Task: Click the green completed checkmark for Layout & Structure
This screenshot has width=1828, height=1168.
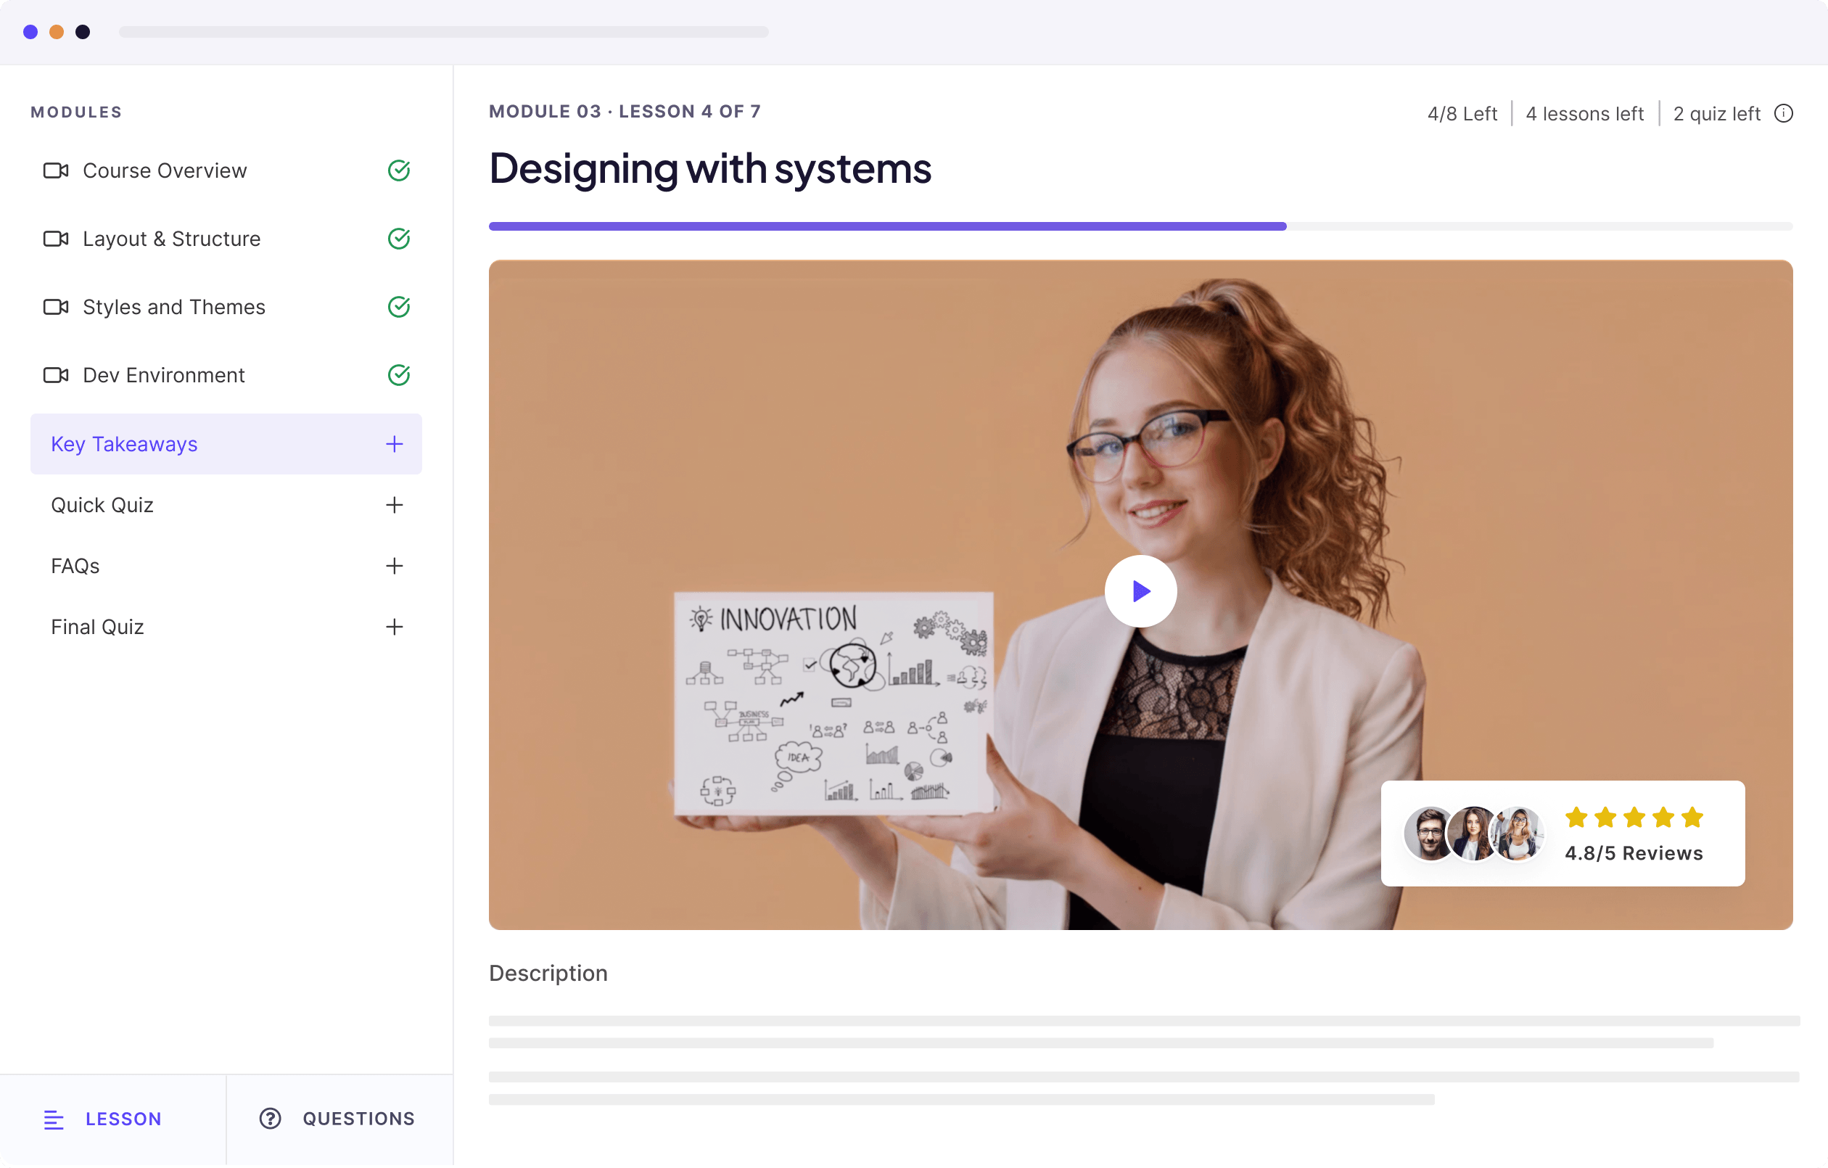Action: pyautogui.click(x=399, y=239)
